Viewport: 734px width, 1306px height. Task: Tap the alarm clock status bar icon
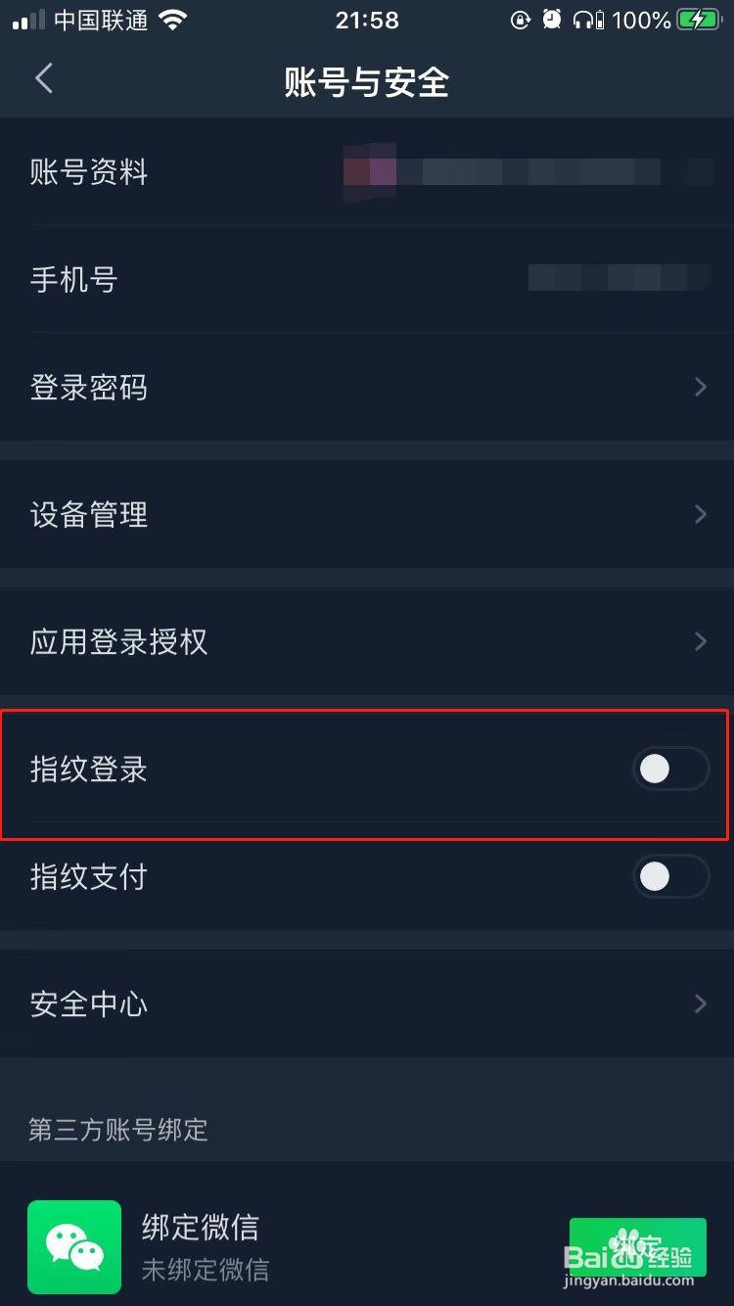(551, 20)
